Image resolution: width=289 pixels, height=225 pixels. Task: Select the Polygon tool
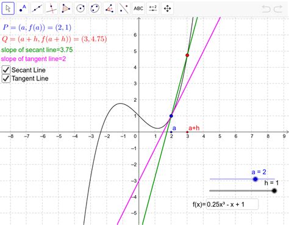[x=66, y=9]
